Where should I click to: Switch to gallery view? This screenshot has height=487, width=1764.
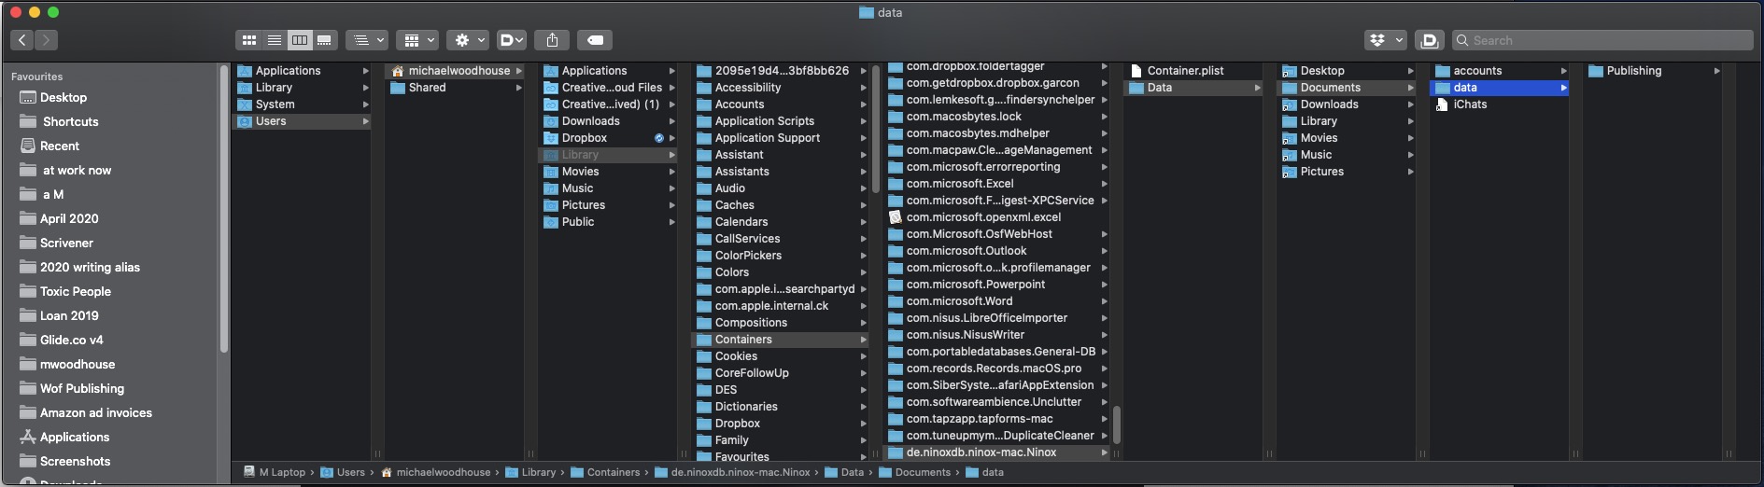324,40
